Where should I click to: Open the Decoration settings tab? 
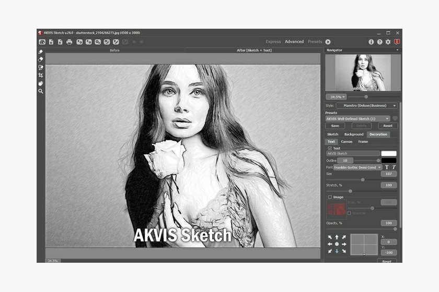[378, 135]
